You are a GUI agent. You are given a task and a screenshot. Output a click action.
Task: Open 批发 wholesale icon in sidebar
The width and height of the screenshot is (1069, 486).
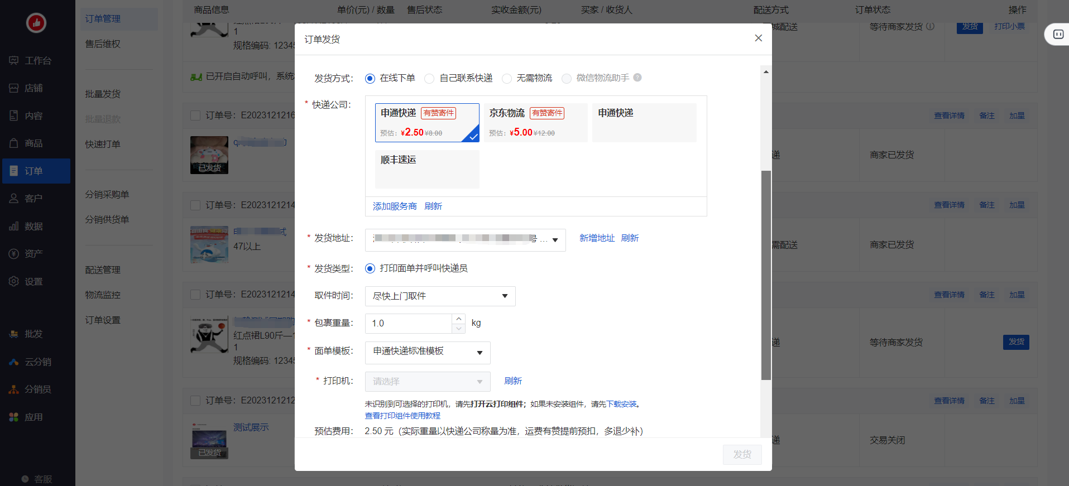pyautogui.click(x=13, y=334)
